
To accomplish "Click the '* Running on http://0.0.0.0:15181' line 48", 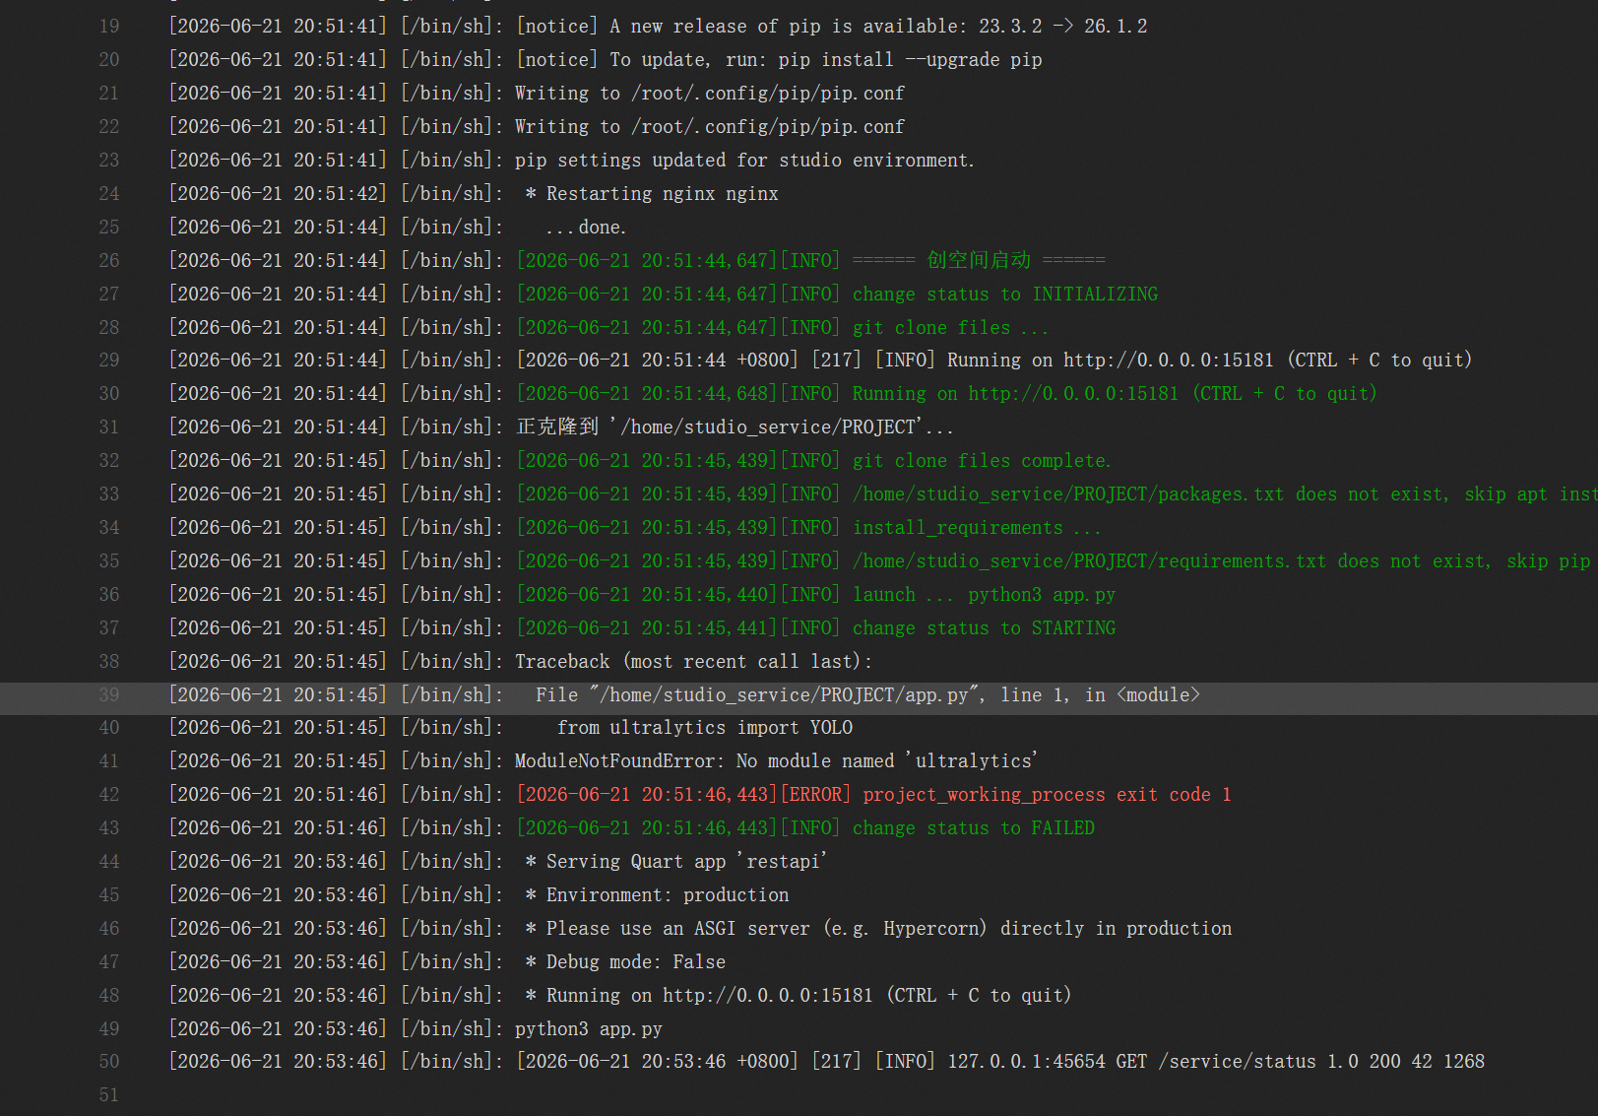I will coord(620,996).
